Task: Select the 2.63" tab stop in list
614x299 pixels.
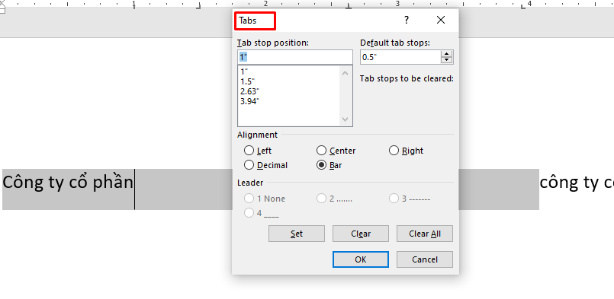Action: (x=249, y=91)
